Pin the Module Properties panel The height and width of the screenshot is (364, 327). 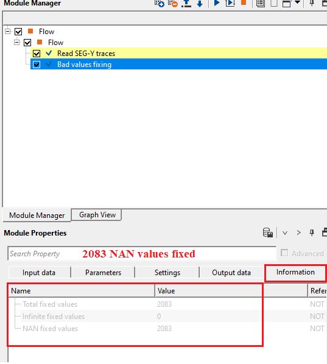pos(312,233)
